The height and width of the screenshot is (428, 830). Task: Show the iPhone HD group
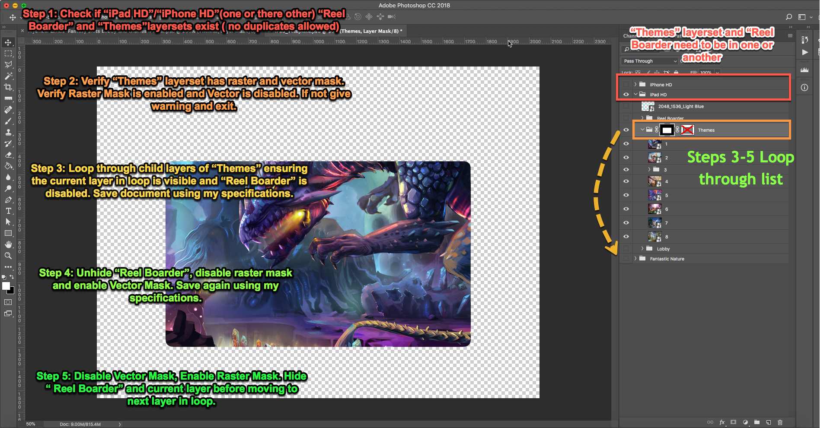tap(626, 85)
